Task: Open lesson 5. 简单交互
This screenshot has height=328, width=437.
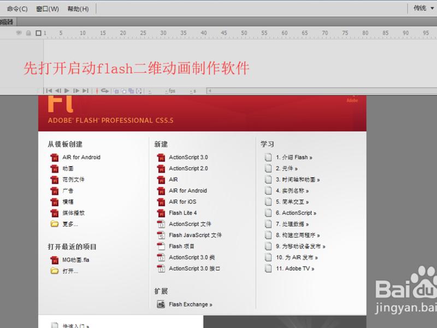Action: coord(292,202)
